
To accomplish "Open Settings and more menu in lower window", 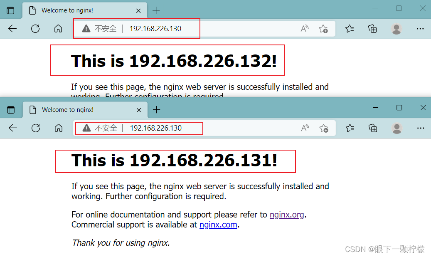I will coord(421,128).
